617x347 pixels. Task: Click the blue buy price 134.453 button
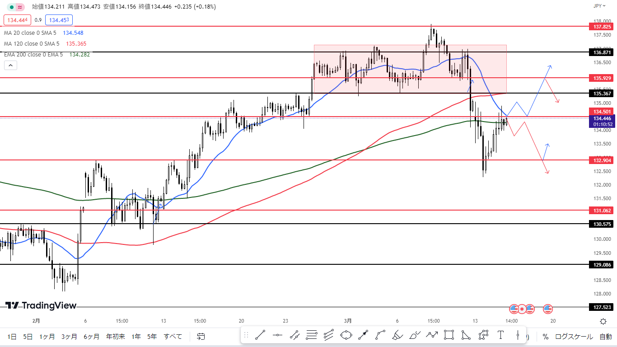pos(59,20)
